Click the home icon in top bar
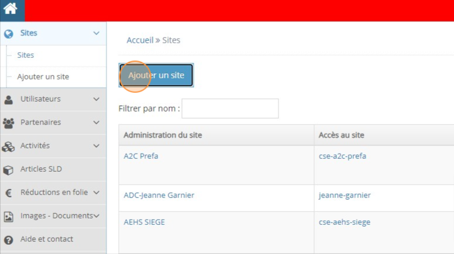The image size is (454, 254). point(12,10)
